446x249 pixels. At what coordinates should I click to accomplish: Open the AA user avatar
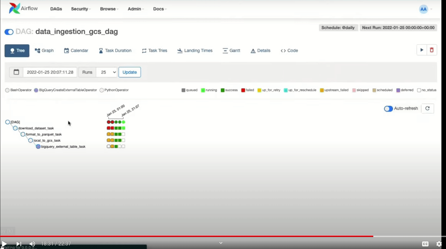point(424,9)
